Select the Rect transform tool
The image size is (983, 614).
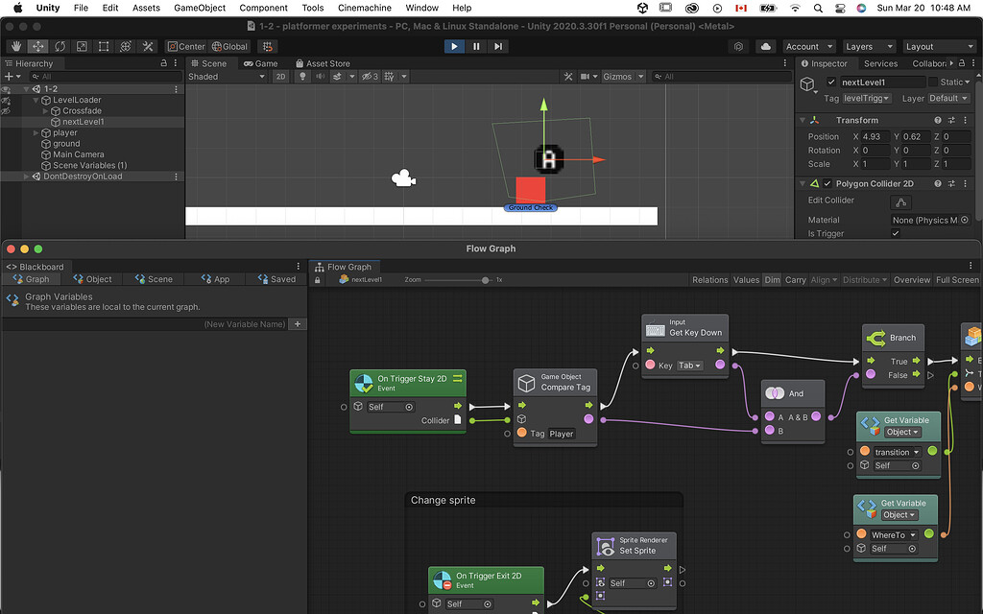pos(104,46)
